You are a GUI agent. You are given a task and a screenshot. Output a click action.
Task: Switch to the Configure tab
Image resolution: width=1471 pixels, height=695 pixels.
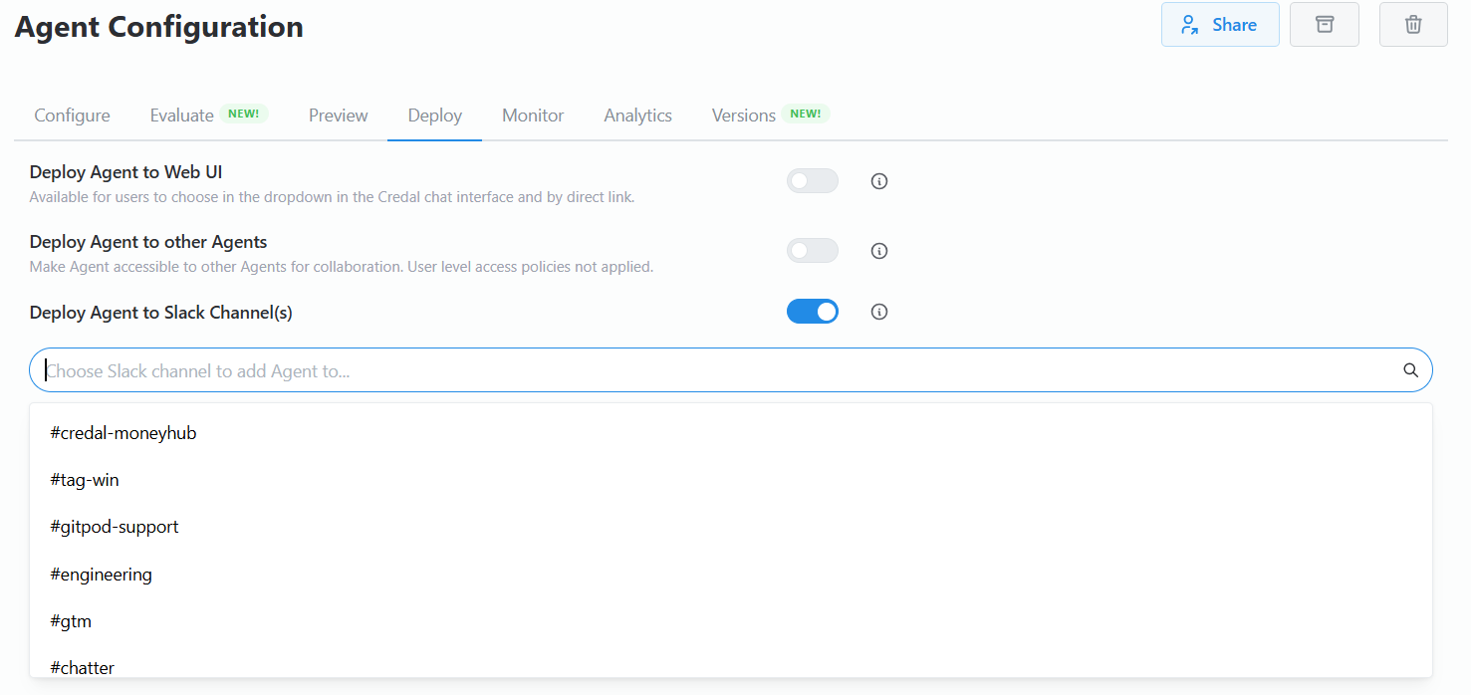point(72,116)
